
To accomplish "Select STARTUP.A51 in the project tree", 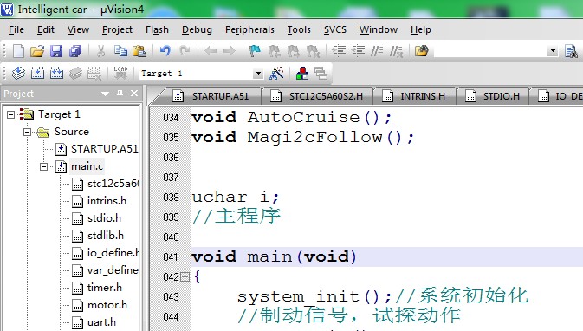I will [x=104, y=149].
